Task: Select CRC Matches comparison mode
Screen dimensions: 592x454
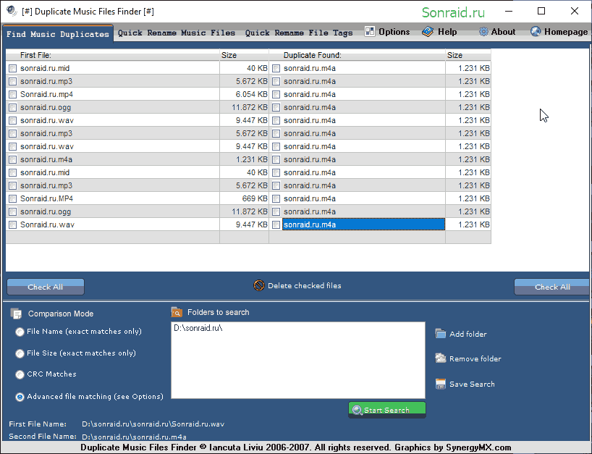Action: point(20,374)
